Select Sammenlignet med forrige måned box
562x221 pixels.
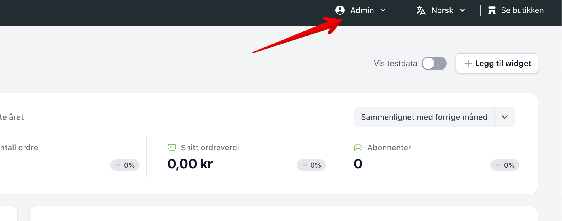point(424,117)
